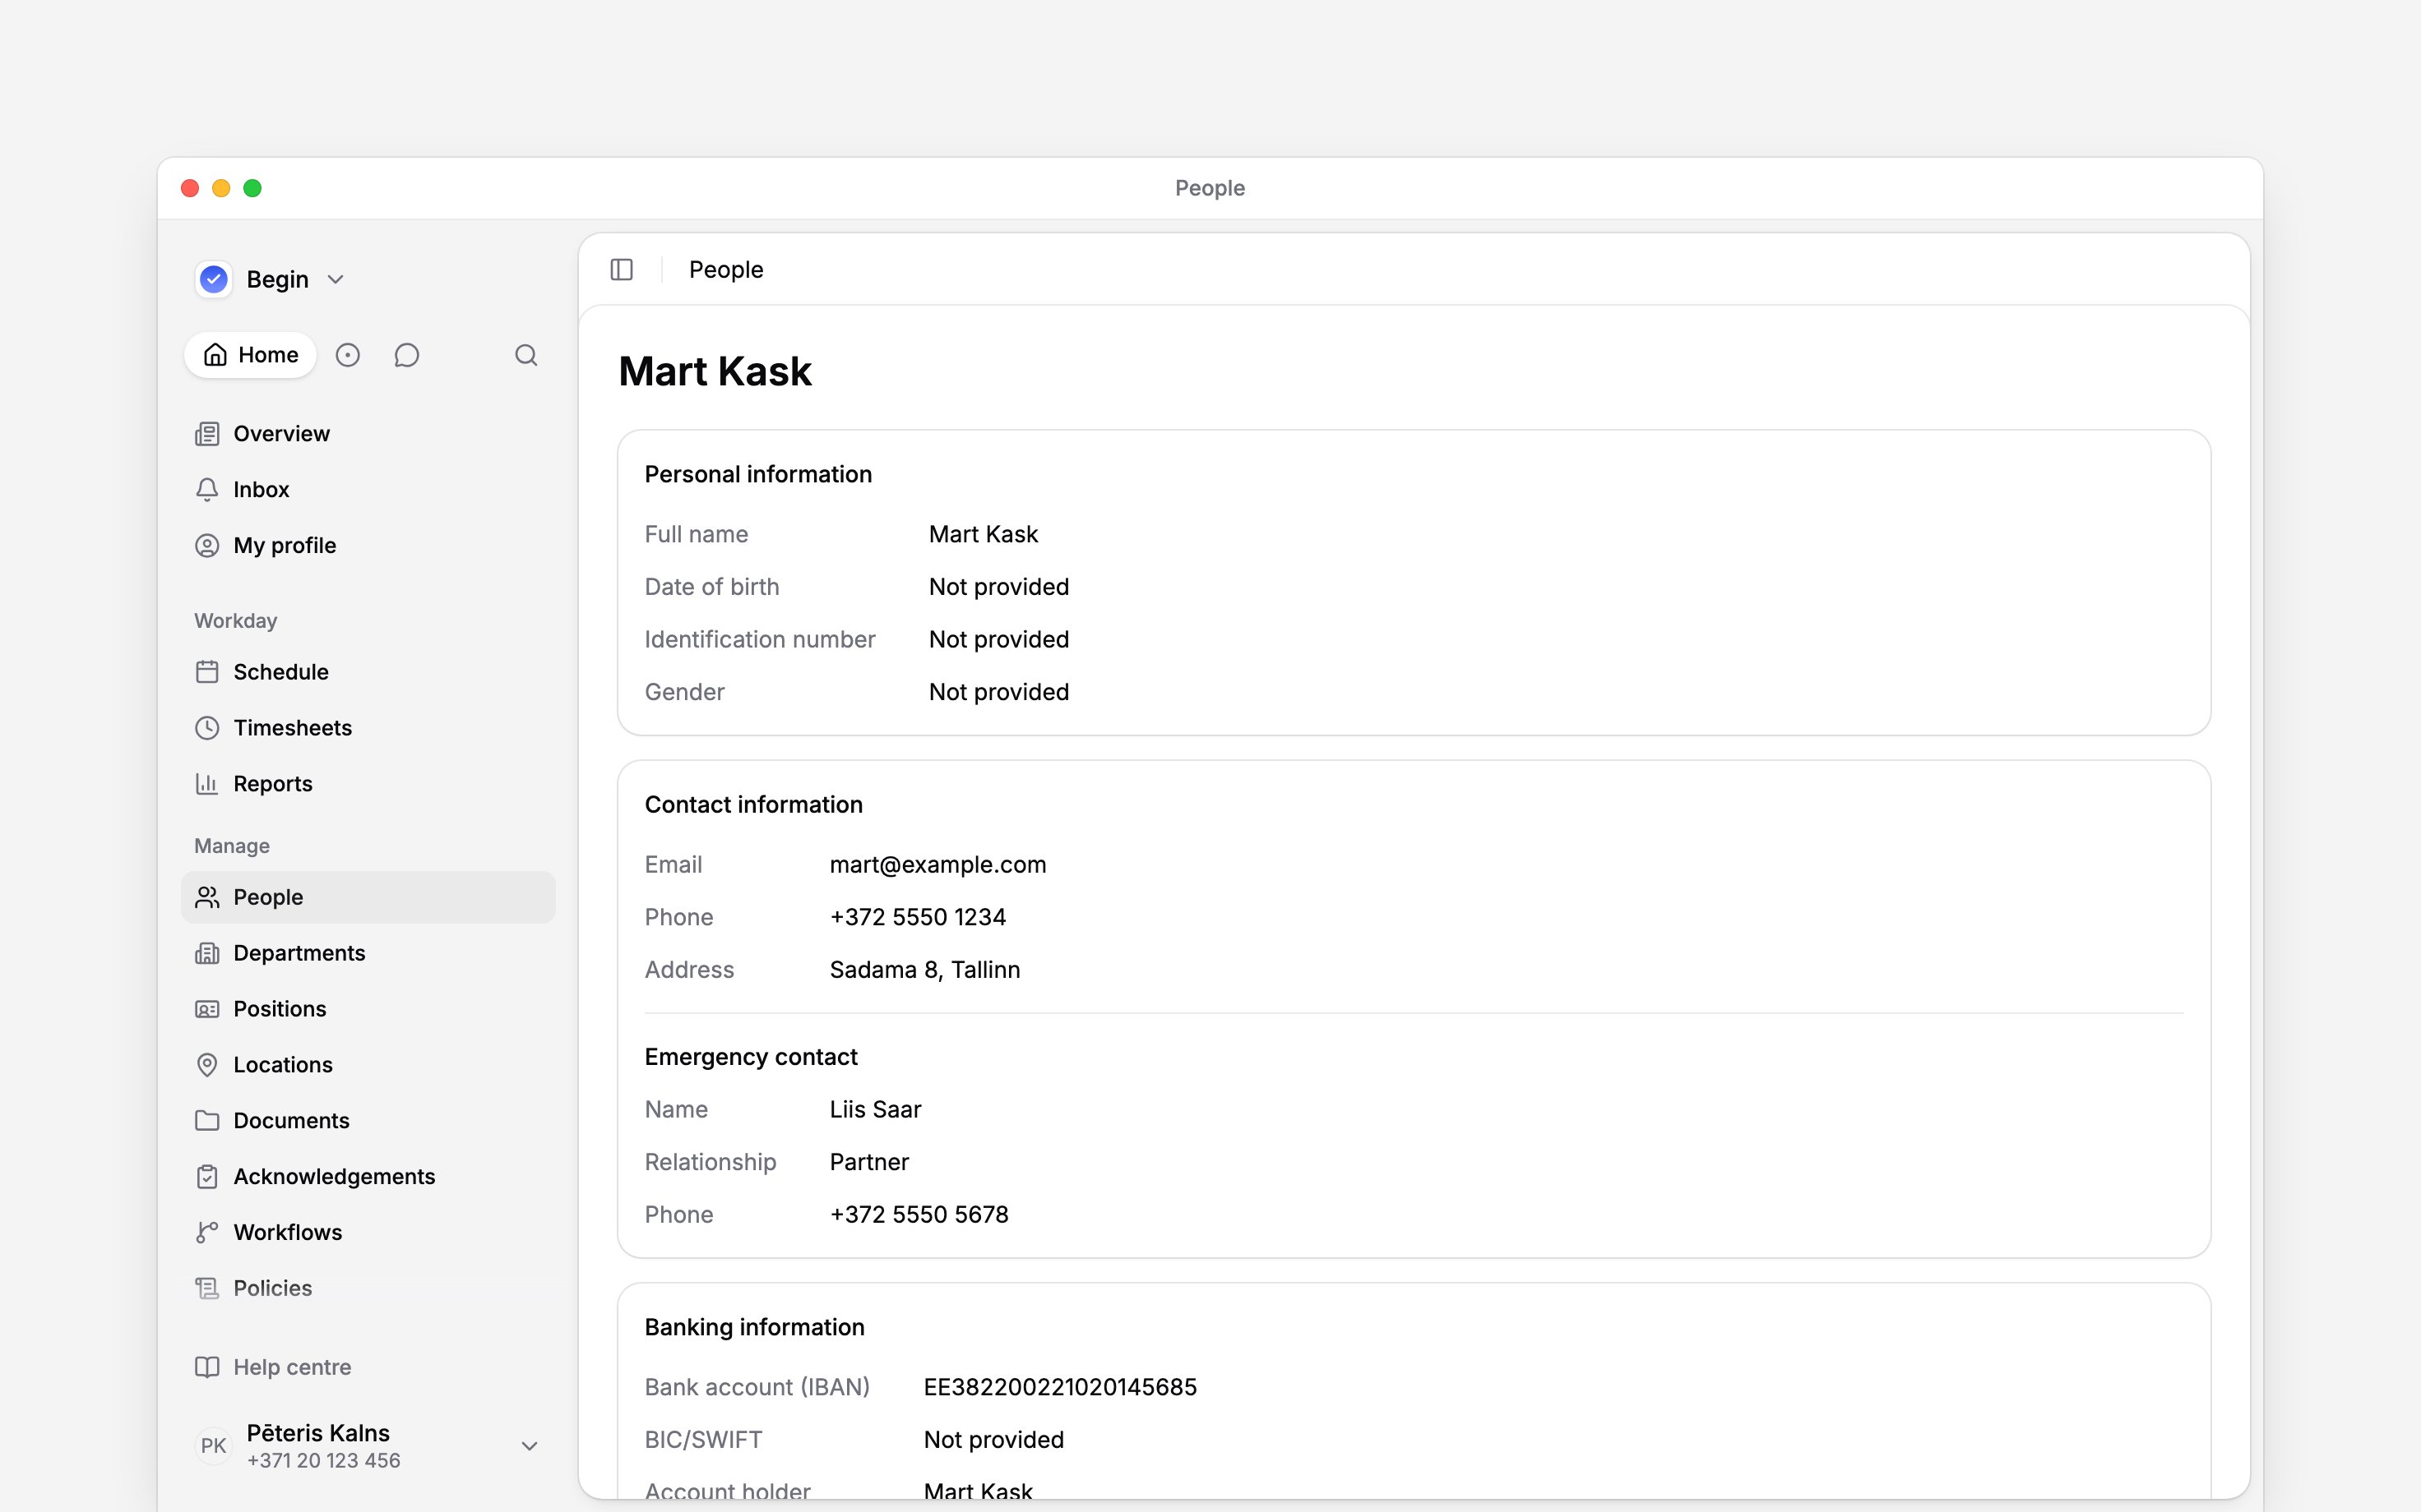The image size is (2421, 1512).
Task: Click the Reports bar chart icon
Action: (207, 784)
